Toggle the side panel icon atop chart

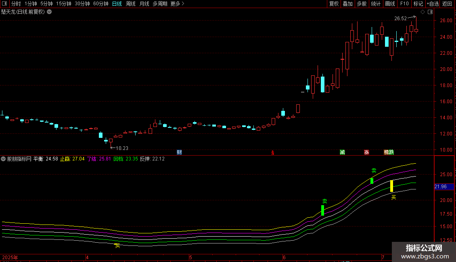pyautogui.click(x=430, y=12)
